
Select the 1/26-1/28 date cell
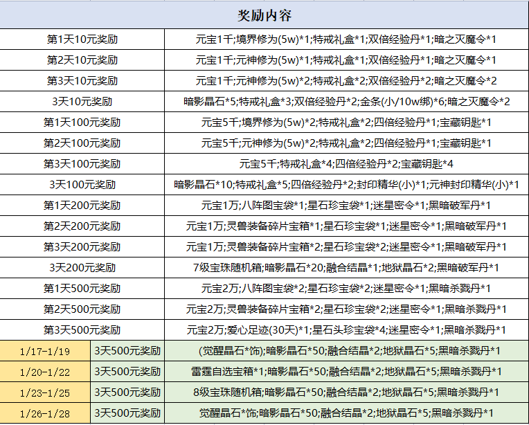click(x=45, y=413)
